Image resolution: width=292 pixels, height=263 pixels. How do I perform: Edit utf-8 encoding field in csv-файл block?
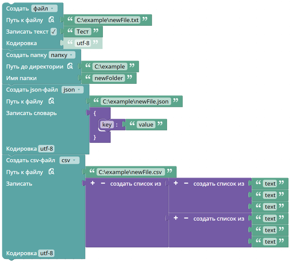click(47, 253)
